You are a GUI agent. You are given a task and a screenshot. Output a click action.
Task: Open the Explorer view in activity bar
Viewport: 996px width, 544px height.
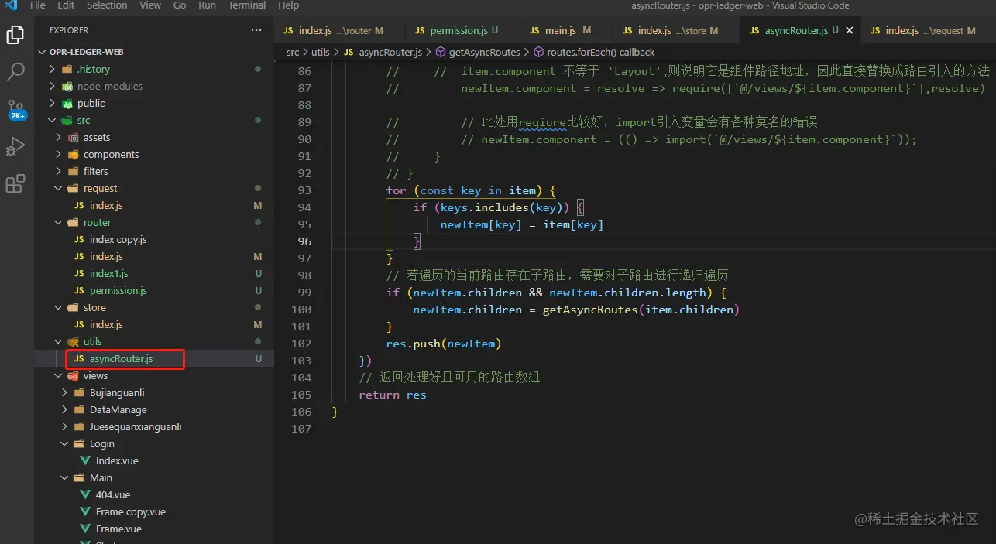(15, 35)
